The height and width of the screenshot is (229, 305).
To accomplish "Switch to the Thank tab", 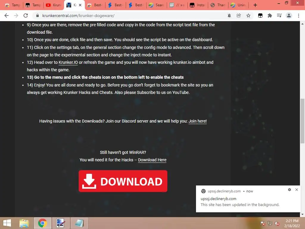I will [218, 5].
